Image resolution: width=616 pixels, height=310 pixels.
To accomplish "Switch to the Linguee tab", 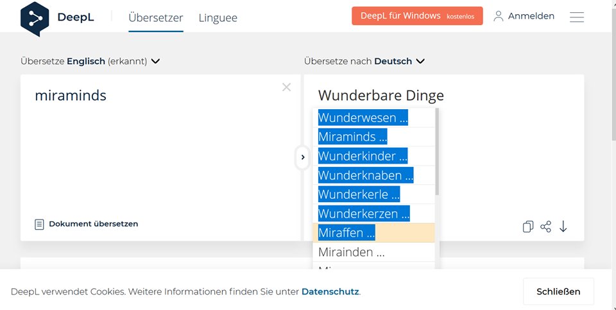I will coord(218,18).
